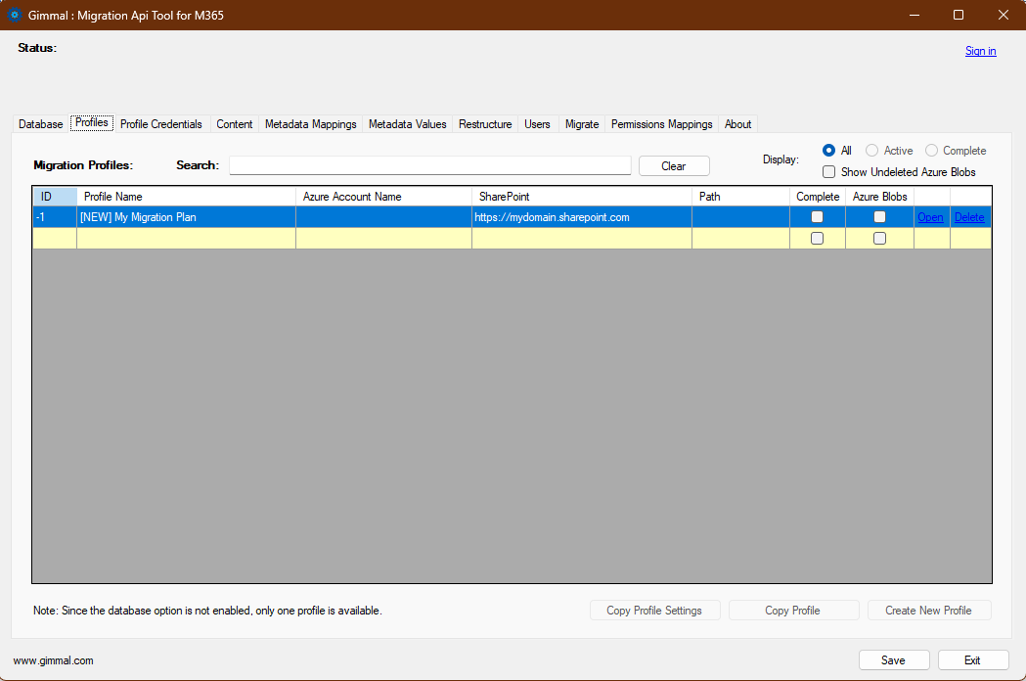
Task: Open the Sign in link
Action: point(980,50)
